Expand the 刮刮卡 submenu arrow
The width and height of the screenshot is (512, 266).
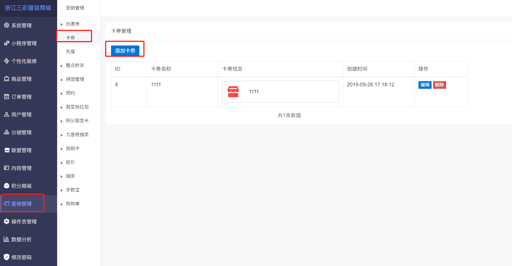61,149
